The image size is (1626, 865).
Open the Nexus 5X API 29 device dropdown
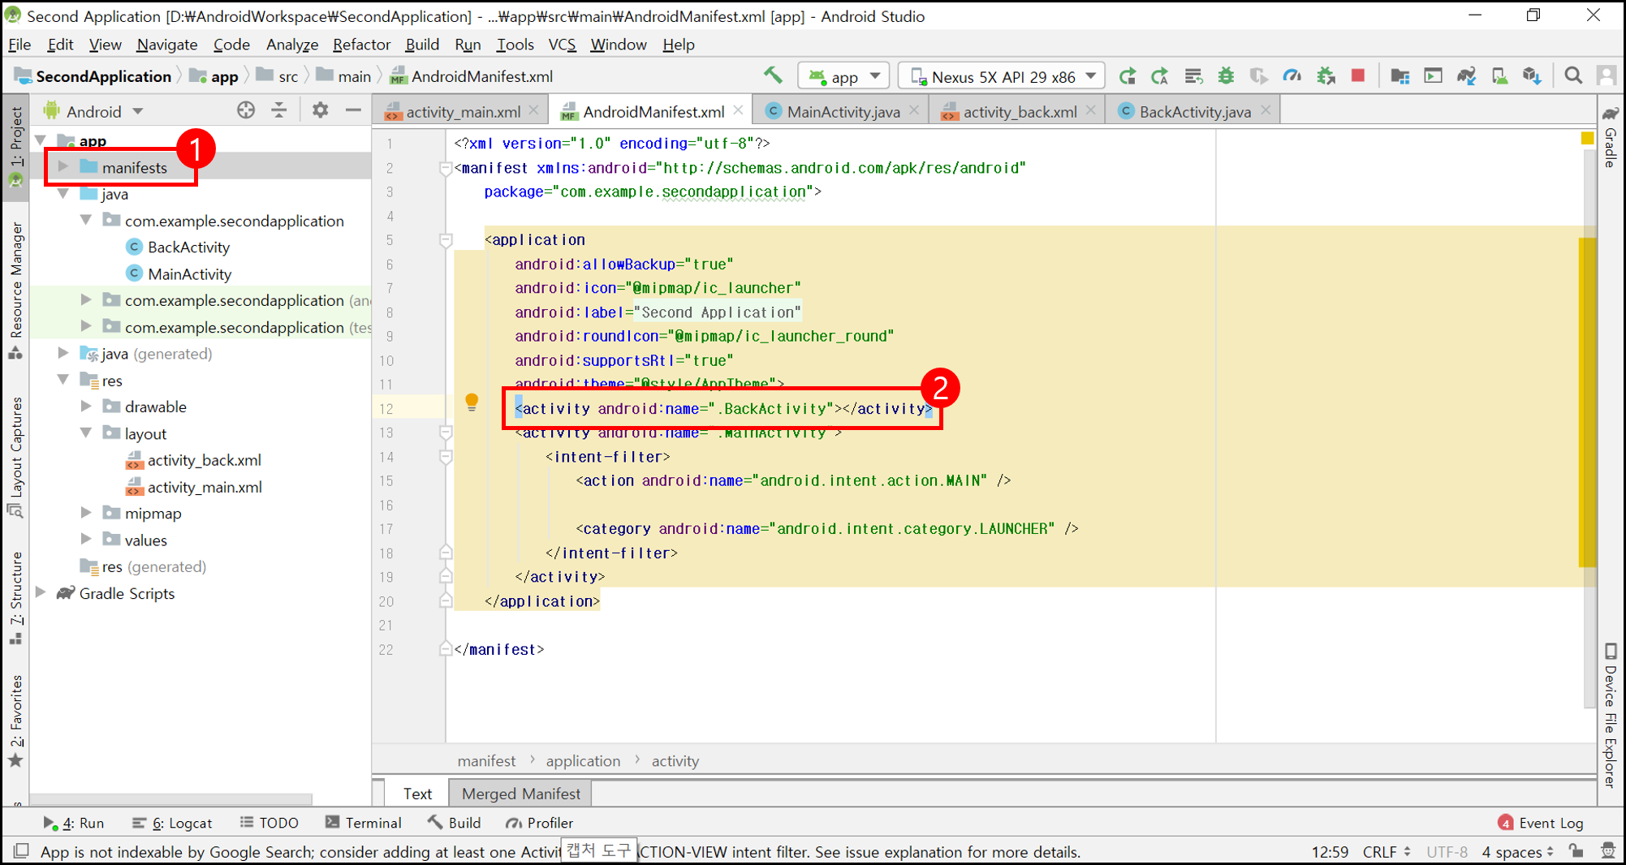(x=1002, y=77)
